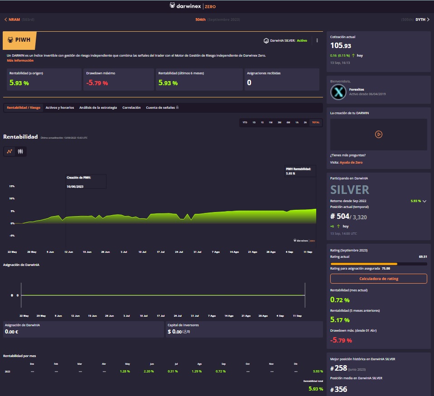The height and width of the screenshot is (396, 434).
Task: Open the Activos y horarios tab
Action: (60, 108)
